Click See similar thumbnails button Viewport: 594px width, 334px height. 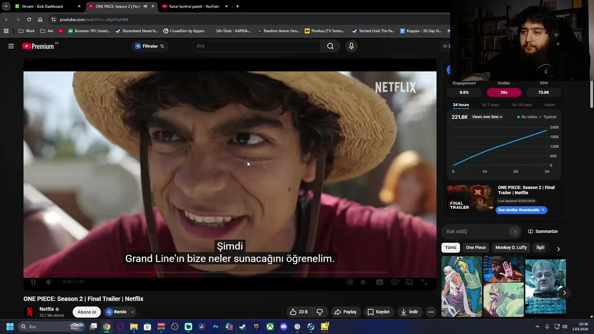[521, 210]
